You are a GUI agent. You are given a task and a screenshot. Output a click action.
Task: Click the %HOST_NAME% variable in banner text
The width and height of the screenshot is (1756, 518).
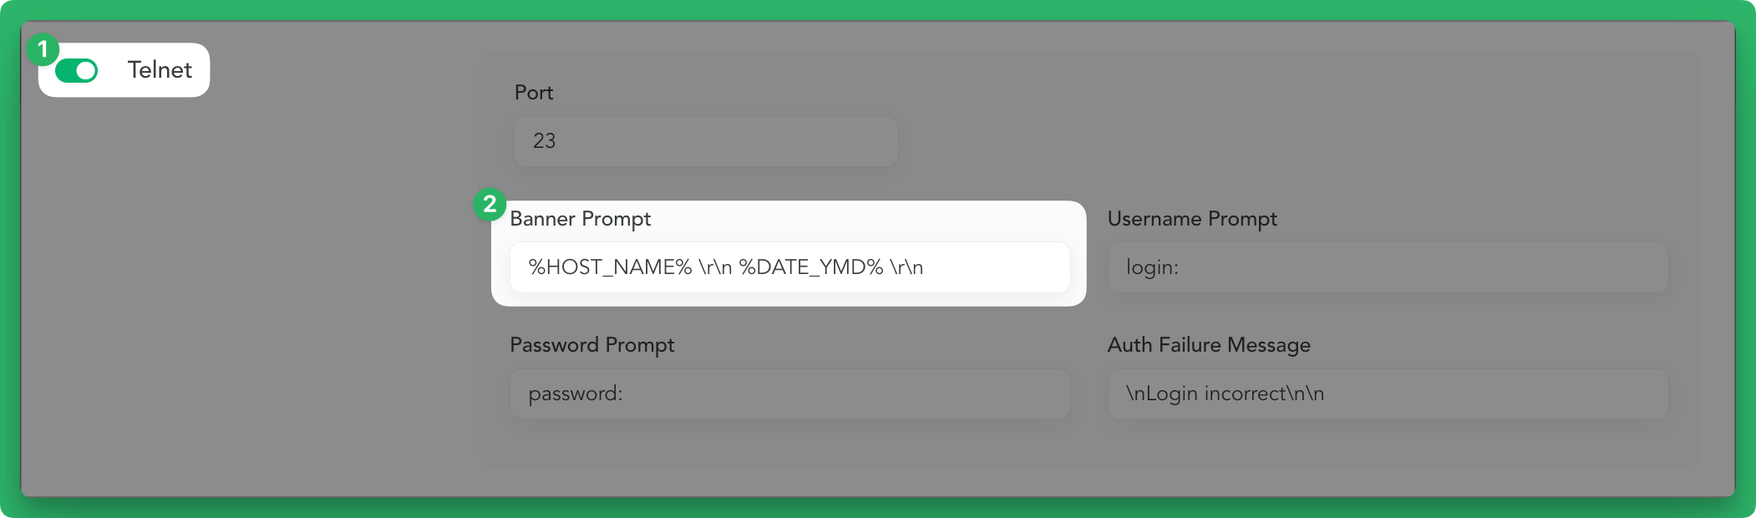point(611,267)
